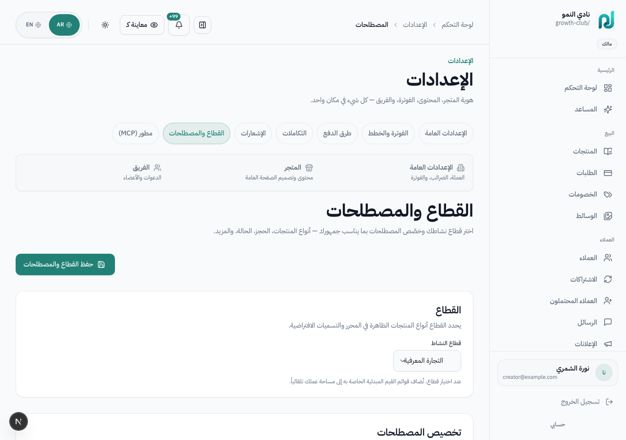Image resolution: width=626 pixels, height=440 pixels.
Task: Click the building icon of الإعدادات العامة card
Action: [461, 168]
